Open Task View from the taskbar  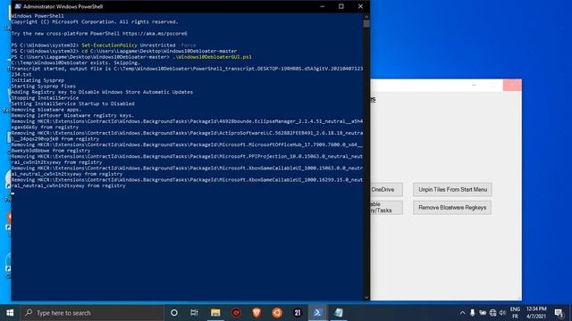pos(194,313)
